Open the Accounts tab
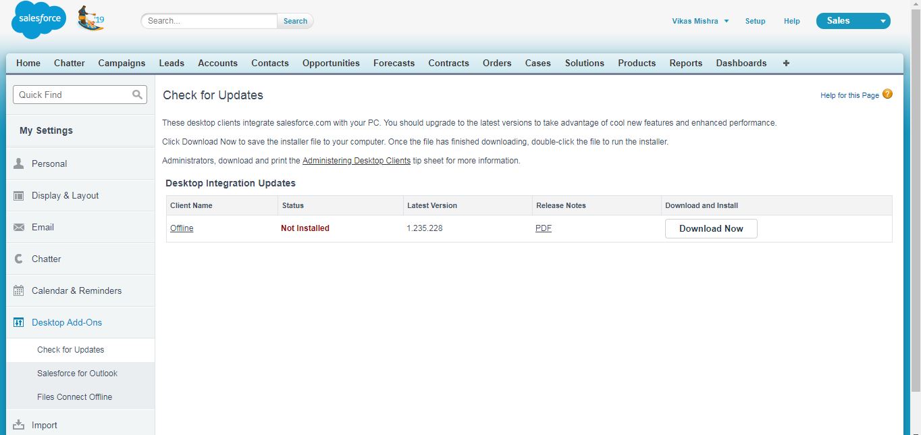The height and width of the screenshot is (435, 921). (x=217, y=63)
